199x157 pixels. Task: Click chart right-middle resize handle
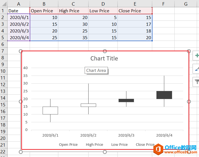[189, 102]
